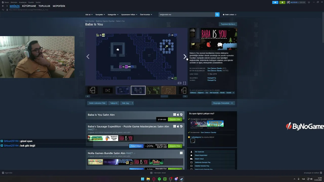Click the Steam Başarımları feature icon

pyautogui.click(x=191, y=155)
